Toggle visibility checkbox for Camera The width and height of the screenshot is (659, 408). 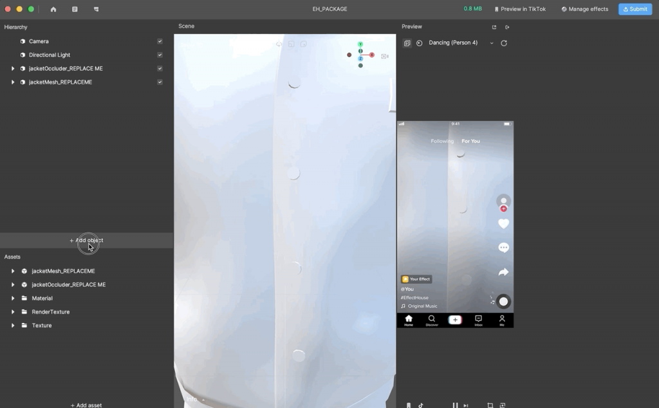coord(160,41)
